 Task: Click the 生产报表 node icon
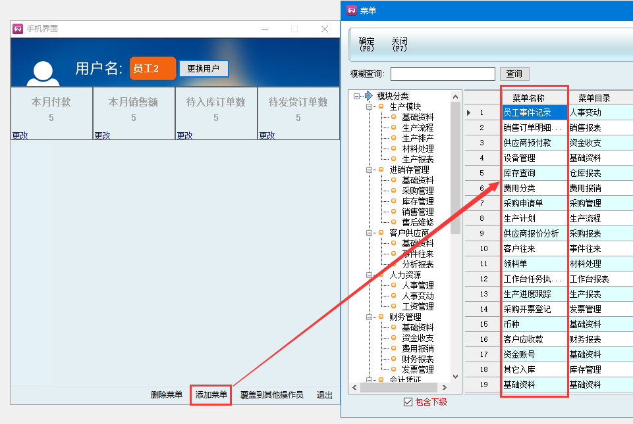click(394, 159)
